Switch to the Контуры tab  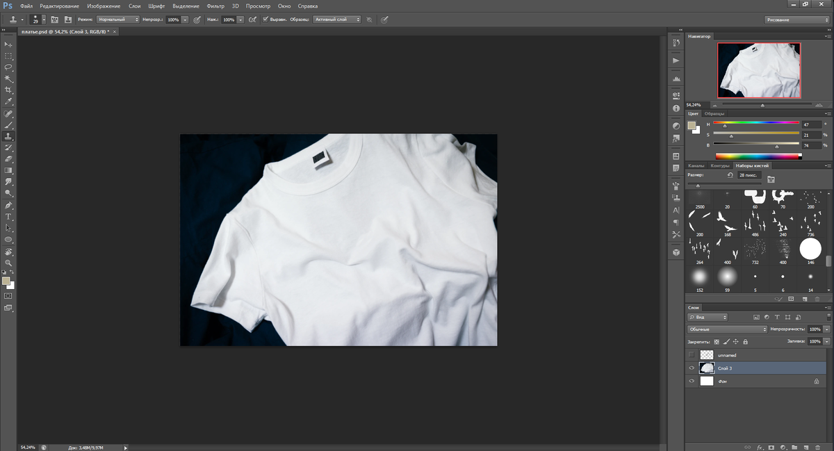[720, 165]
